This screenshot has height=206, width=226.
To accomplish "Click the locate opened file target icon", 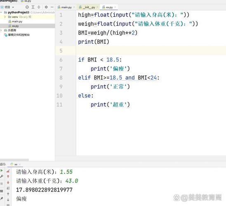I will pos(27,7).
